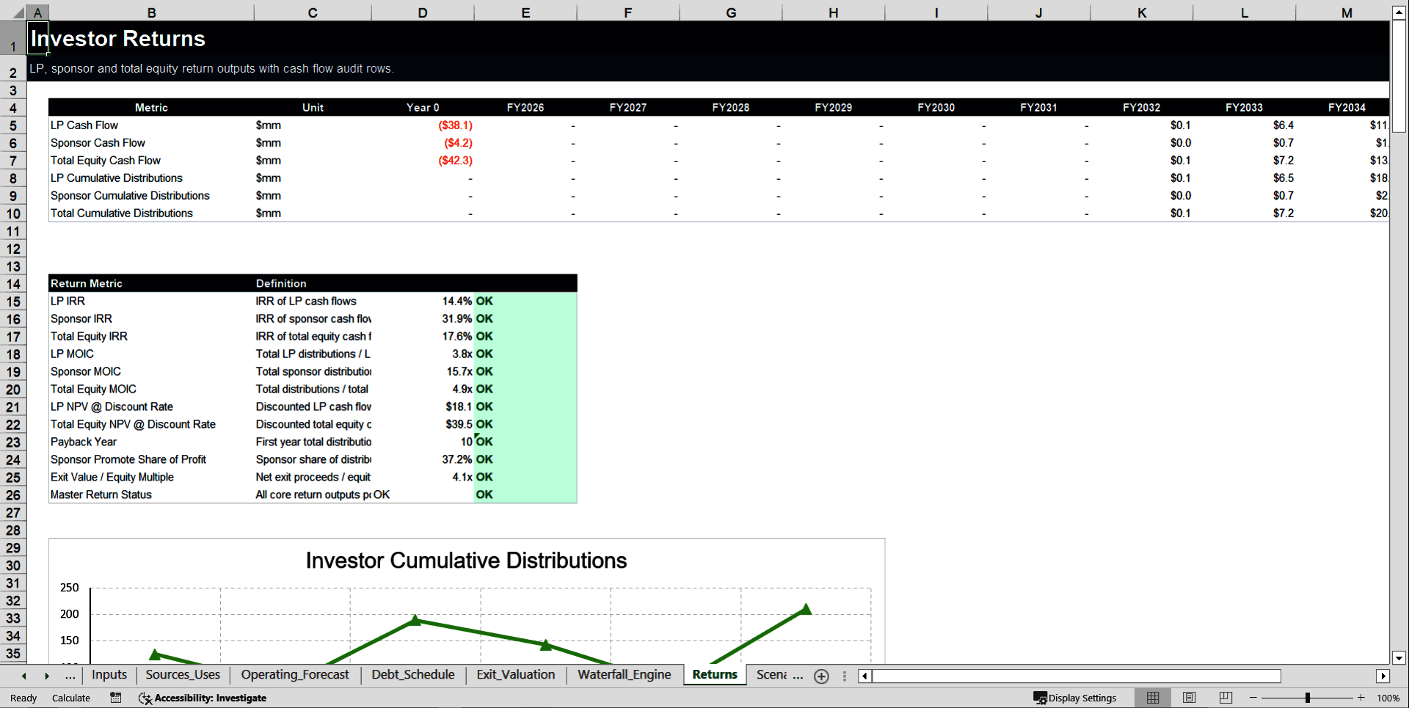Open Accessibility: Investigate checker
Screen dimensions: 1409x708
point(203,698)
